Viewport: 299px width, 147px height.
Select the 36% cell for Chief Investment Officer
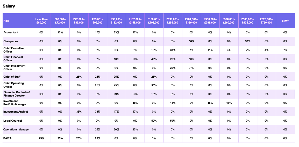coord(173,68)
